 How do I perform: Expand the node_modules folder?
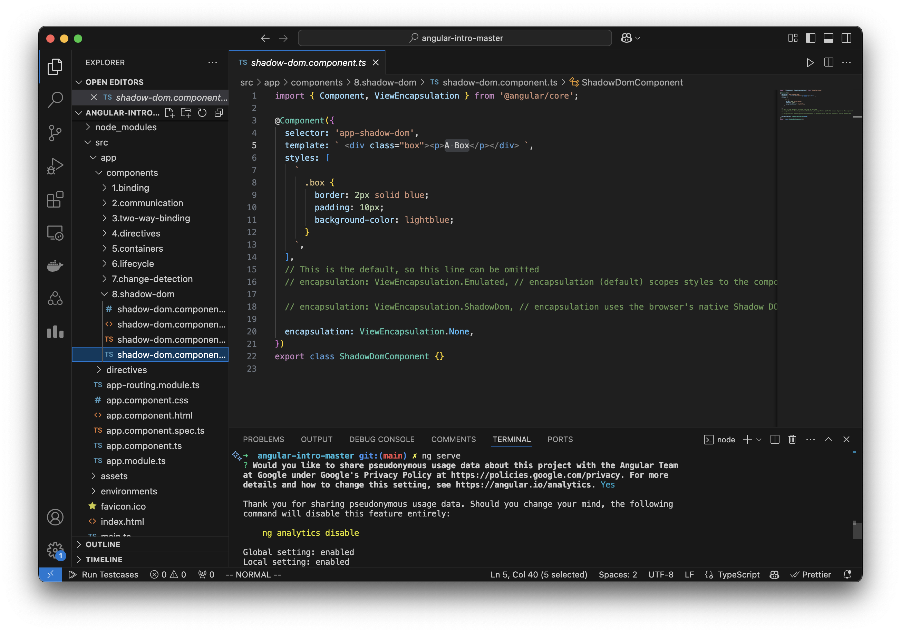click(150, 127)
